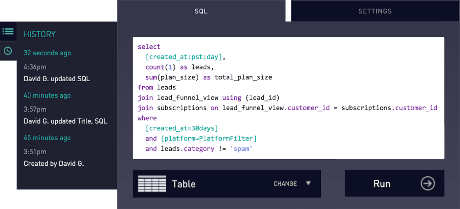Click the [created_at:pst:day] line in the editor

[185, 57]
